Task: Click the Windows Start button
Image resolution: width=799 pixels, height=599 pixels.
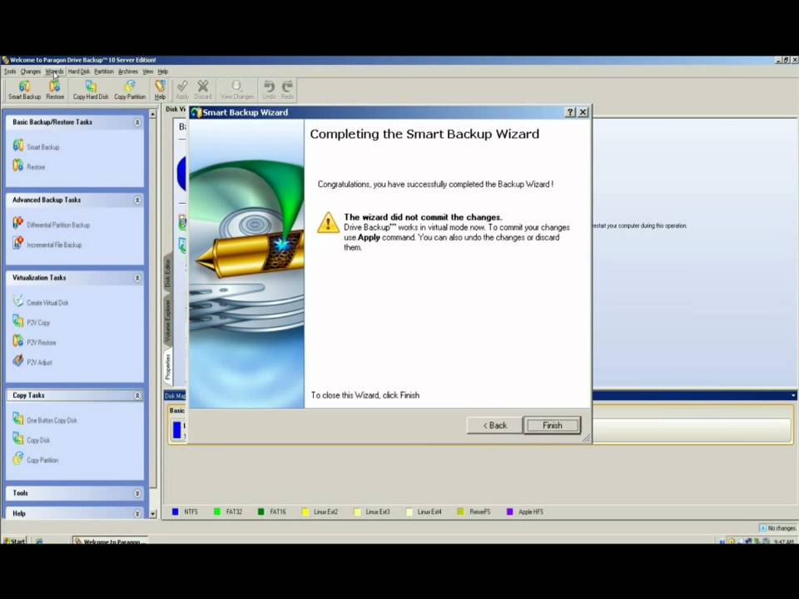Action: pyautogui.click(x=14, y=541)
